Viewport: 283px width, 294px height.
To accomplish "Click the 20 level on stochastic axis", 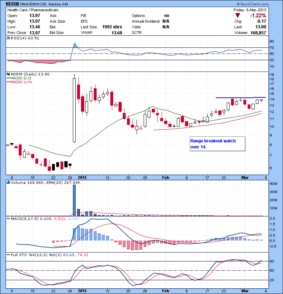I will tap(272, 280).
